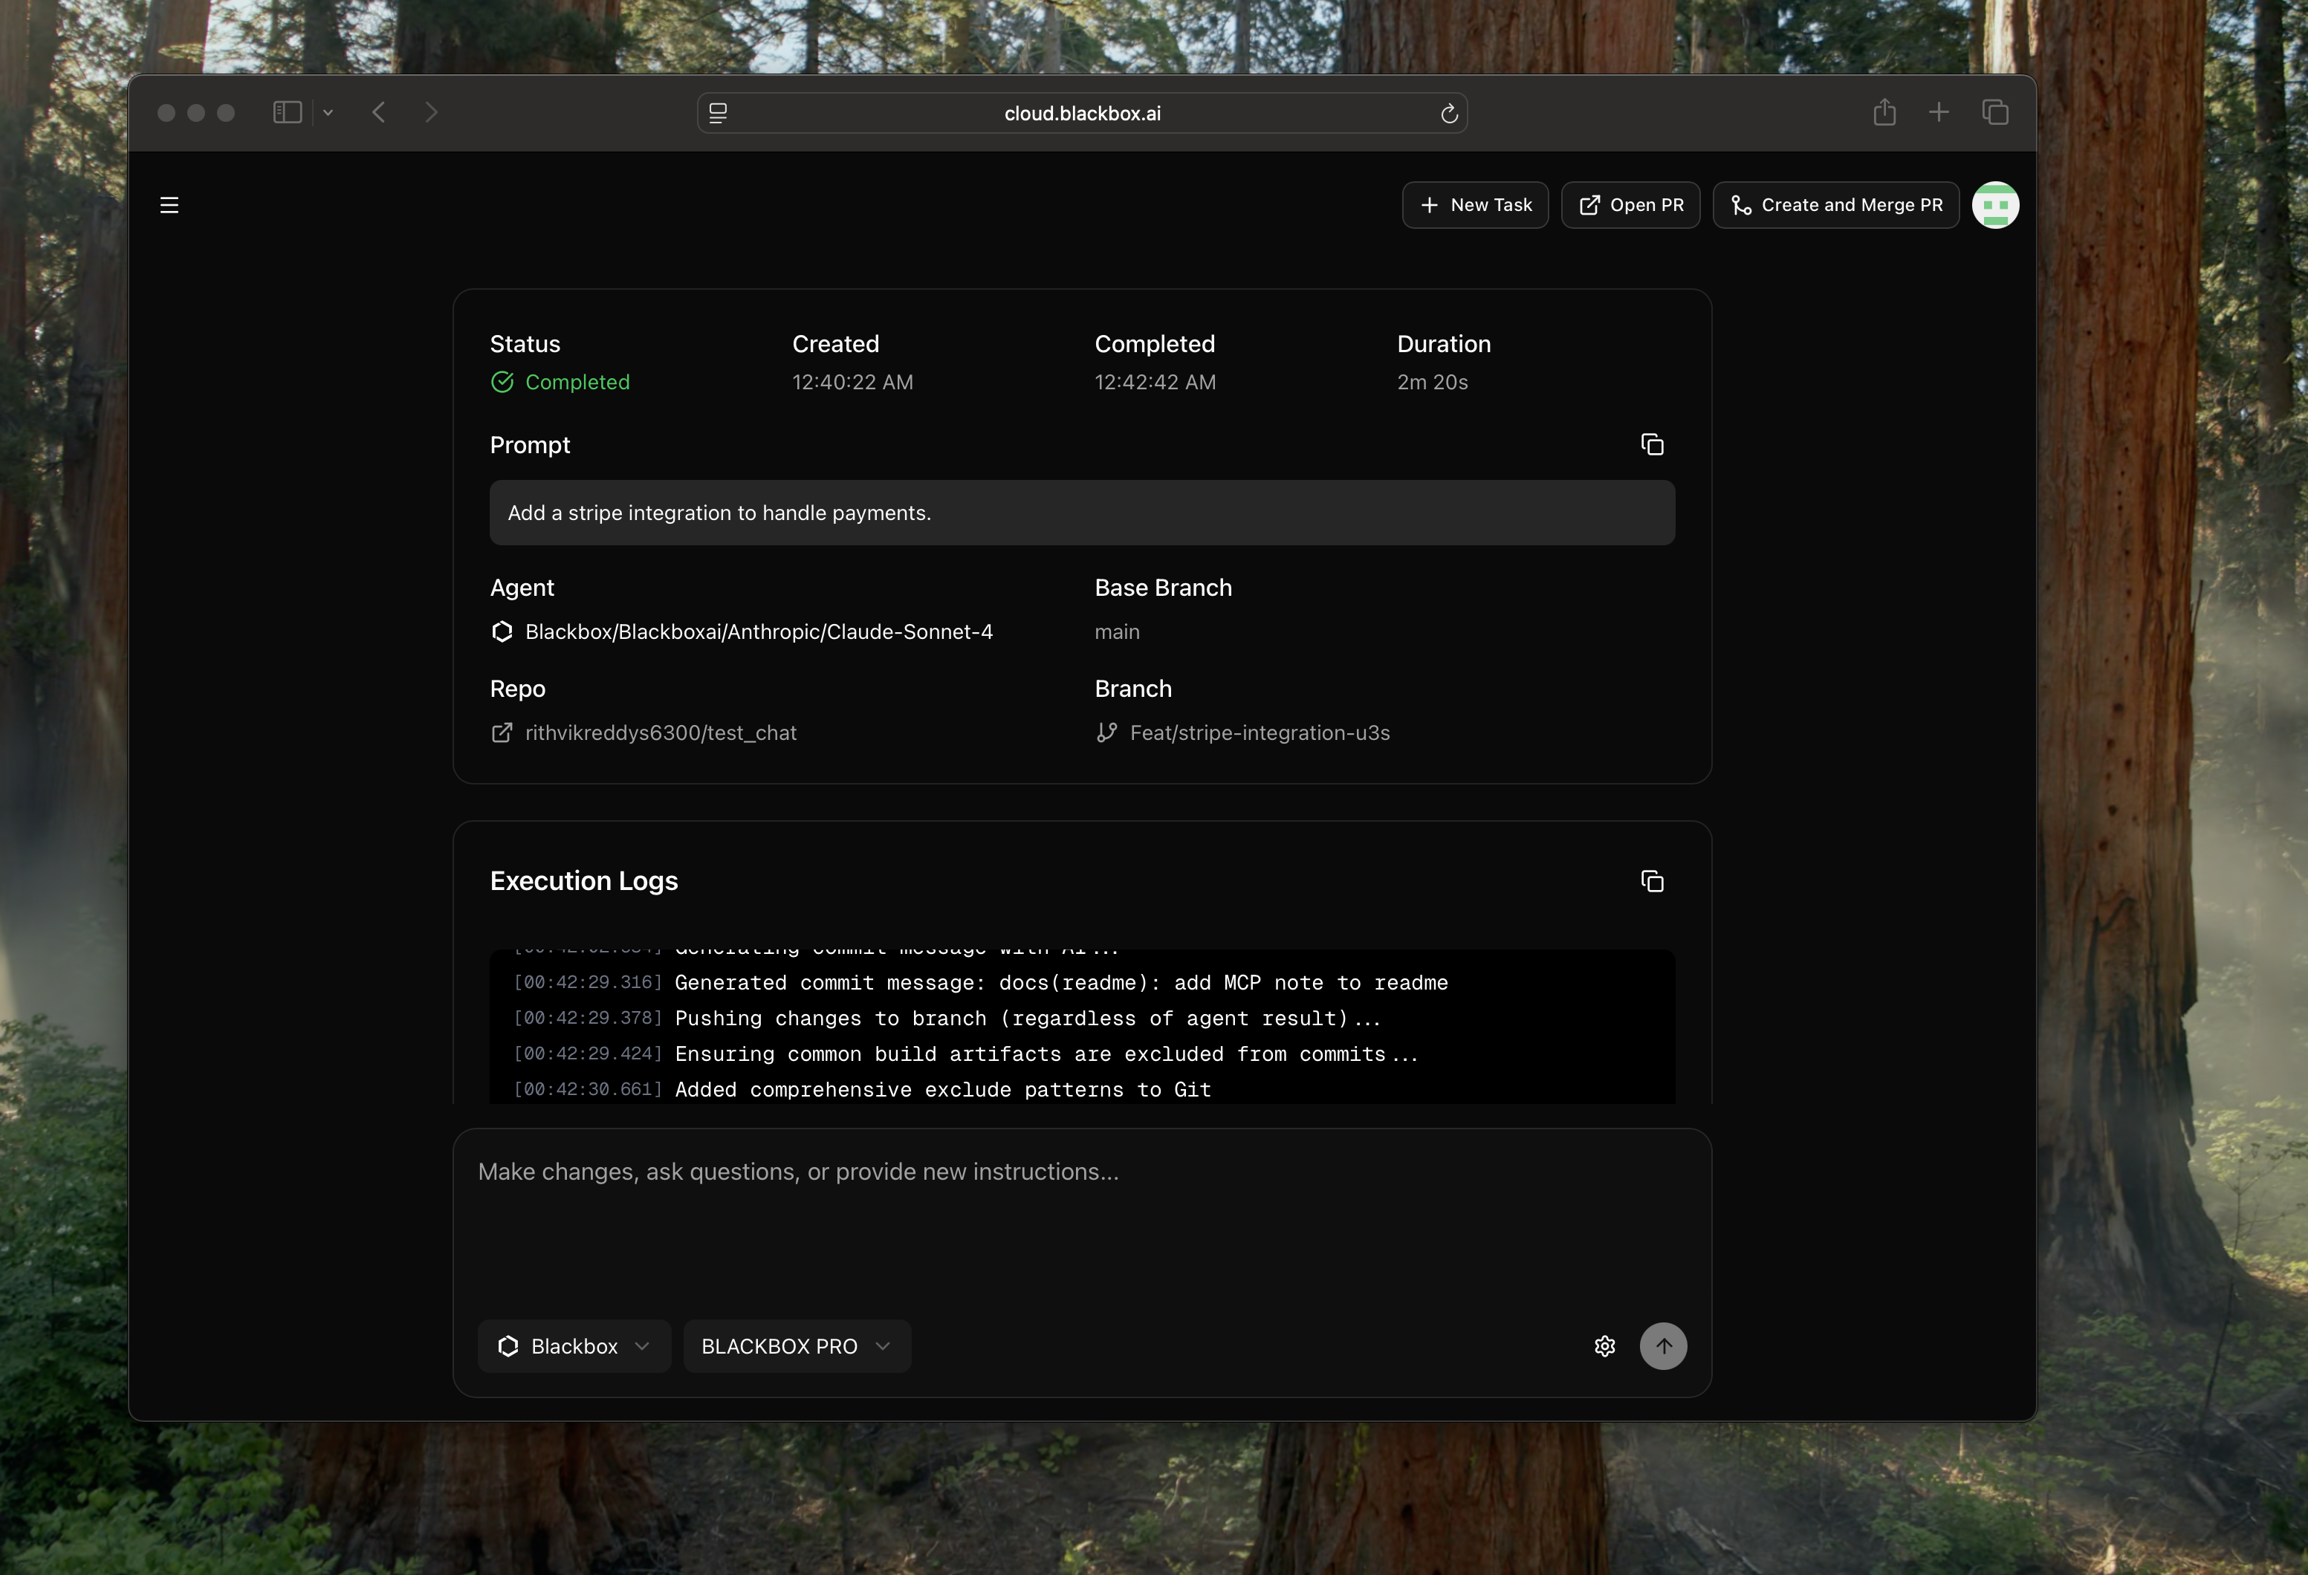Screen dimensions: 2308x1575
Task: Open the user avatar profile
Action: click(1994, 206)
